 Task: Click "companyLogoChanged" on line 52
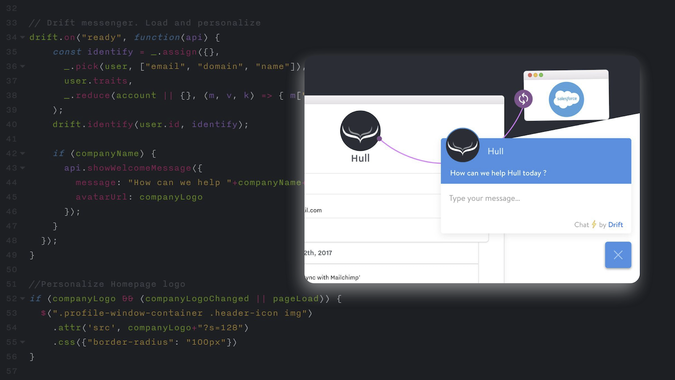[x=197, y=299]
